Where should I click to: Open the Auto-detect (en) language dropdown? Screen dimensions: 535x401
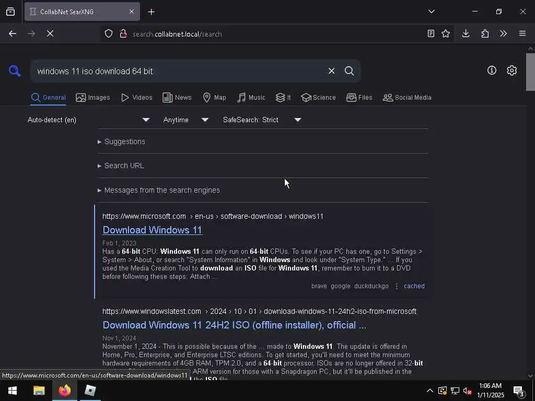(x=88, y=120)
